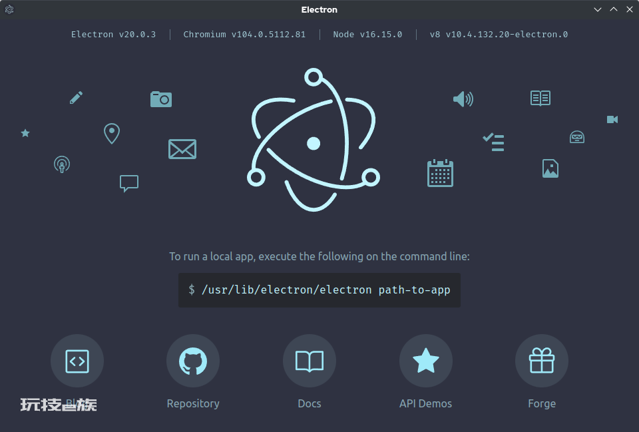Minimize the Electron window
The height and width of the screenshot is (432, 639).
598,9
